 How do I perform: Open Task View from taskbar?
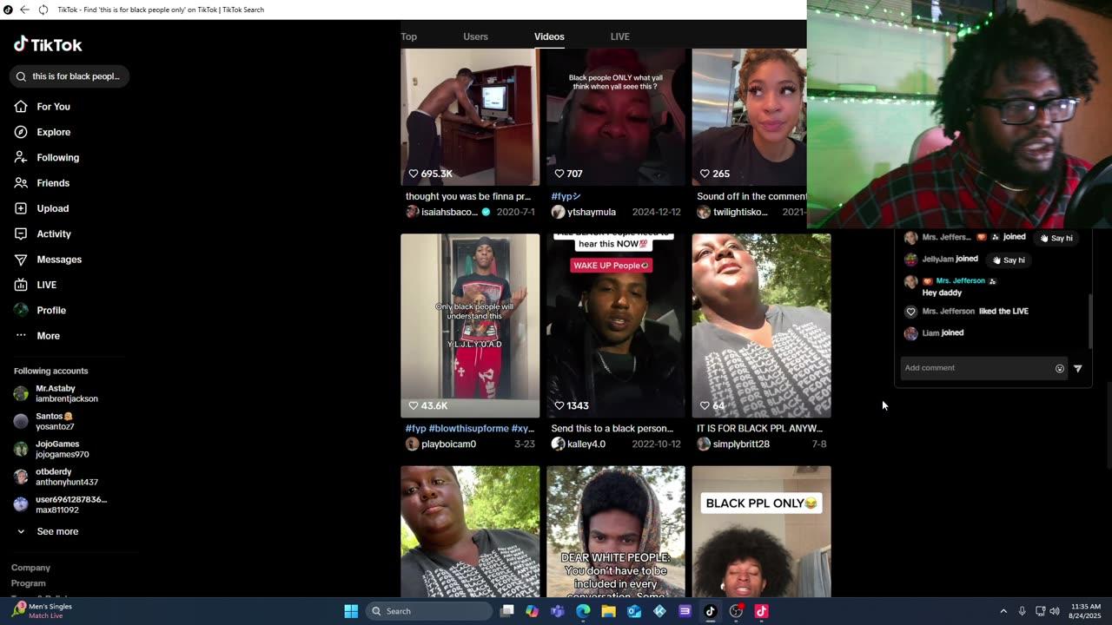[x=507, y=611]
